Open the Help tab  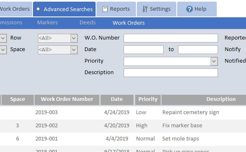click(x=197, y=9)
